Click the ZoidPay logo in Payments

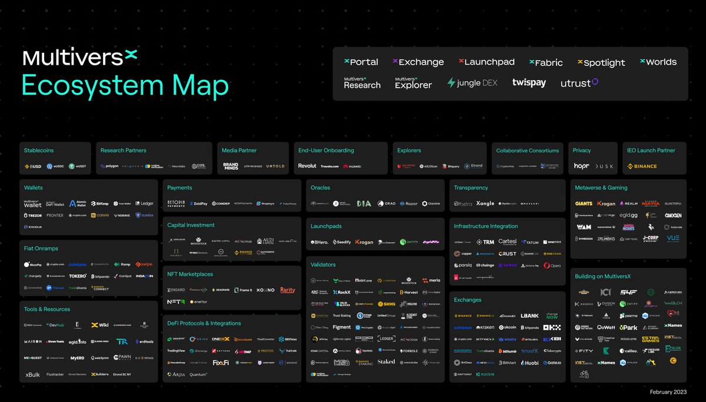(x=199, y=203)
